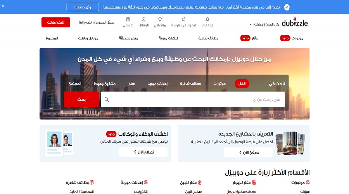The image size is (349, 194).
Task: Click the red بحث search button
Action: (81, 99)
